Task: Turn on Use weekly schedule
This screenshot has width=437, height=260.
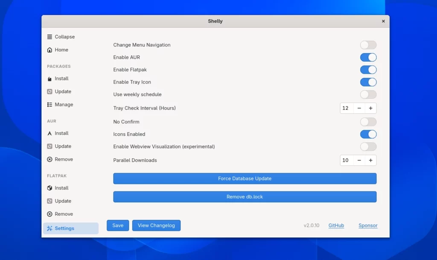Action: point(368,94)
